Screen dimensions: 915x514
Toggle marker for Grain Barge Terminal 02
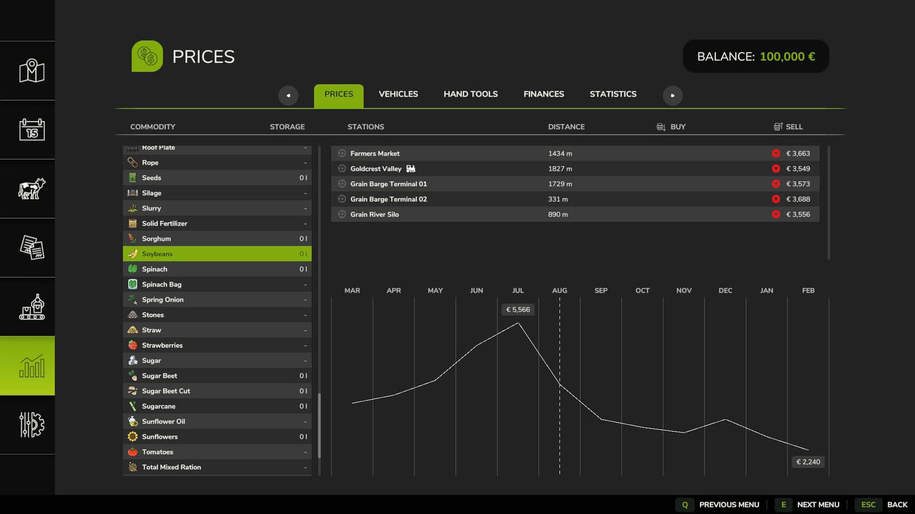click(x=342, y=199)
